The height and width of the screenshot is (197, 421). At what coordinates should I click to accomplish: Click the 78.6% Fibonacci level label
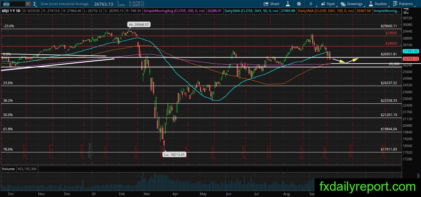(8, 149)
